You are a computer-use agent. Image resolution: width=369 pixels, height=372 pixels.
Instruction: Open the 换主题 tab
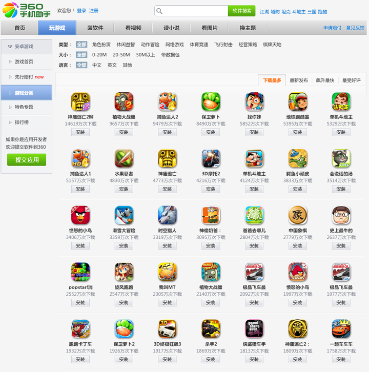pyautogui.click(x=248, y=28)
